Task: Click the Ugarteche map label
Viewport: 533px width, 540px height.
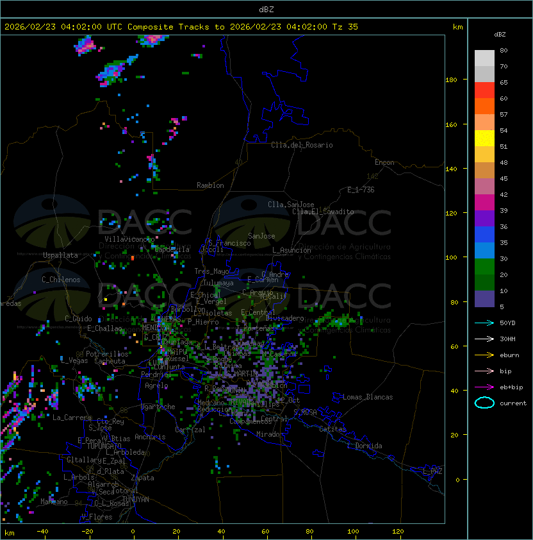Action: (x=158, y=407)
